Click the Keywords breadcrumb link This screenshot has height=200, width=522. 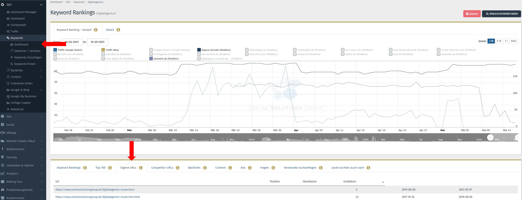79,2
